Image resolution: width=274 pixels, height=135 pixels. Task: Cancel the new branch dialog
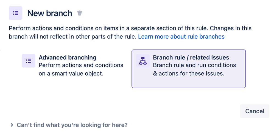(255, 111)
